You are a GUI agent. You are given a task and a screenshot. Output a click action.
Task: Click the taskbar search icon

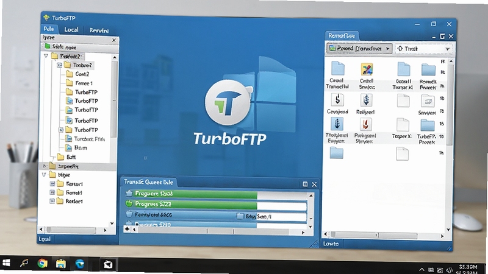click(x=24, y=264)
